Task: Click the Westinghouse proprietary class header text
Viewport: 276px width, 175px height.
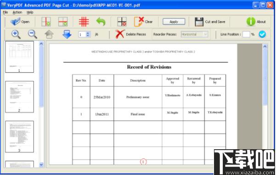Action: [x=143, y=52]
